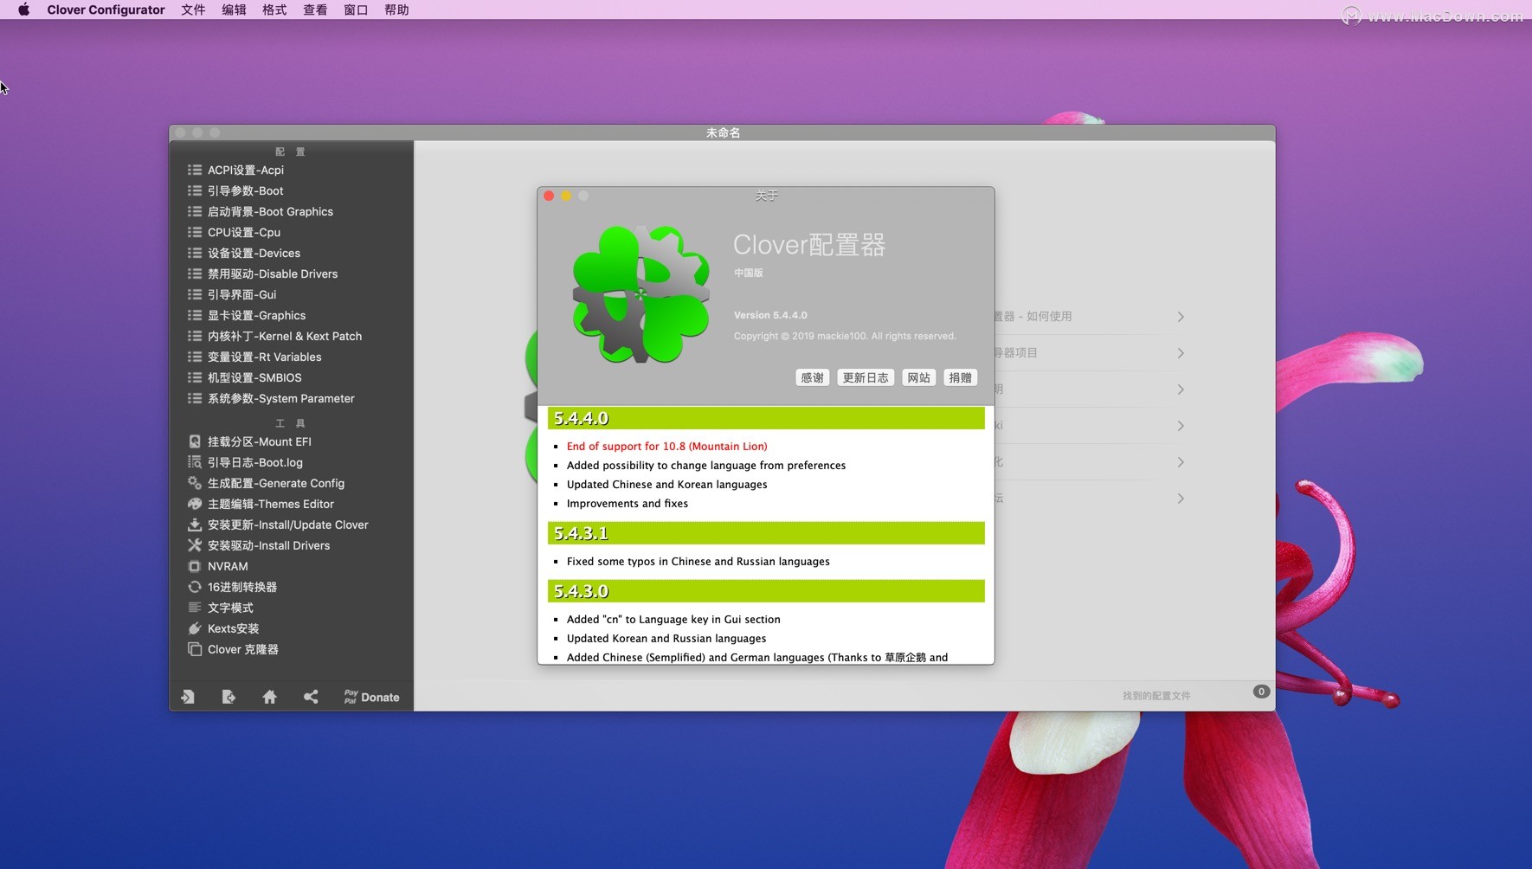
Task: Open the 内核补丁-Kernel & Kext Patch icon
Action: pyautogui.click(x=195, y=336)
